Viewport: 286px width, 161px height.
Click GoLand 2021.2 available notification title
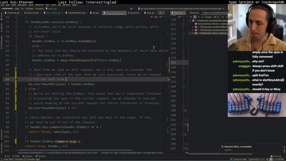point(238,147)
